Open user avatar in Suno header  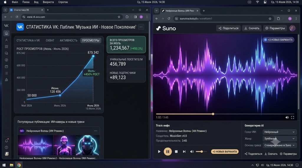pyautogui.click(x=292, y=28)
